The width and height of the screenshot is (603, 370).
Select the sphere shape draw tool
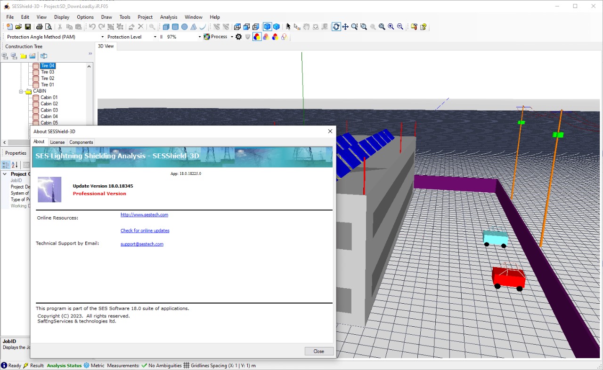pyautogui.click(x=184, y=27)
